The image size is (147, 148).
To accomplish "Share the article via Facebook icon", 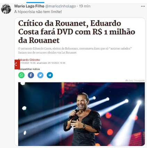I will pyautogui.click(x=31, y=75).
